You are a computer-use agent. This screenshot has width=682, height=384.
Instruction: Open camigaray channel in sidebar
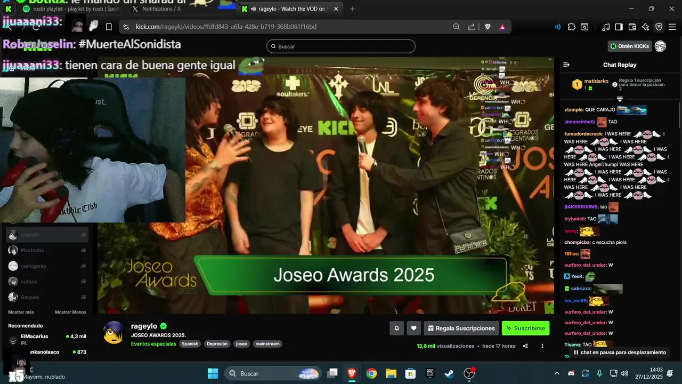[x=47, y=266]
